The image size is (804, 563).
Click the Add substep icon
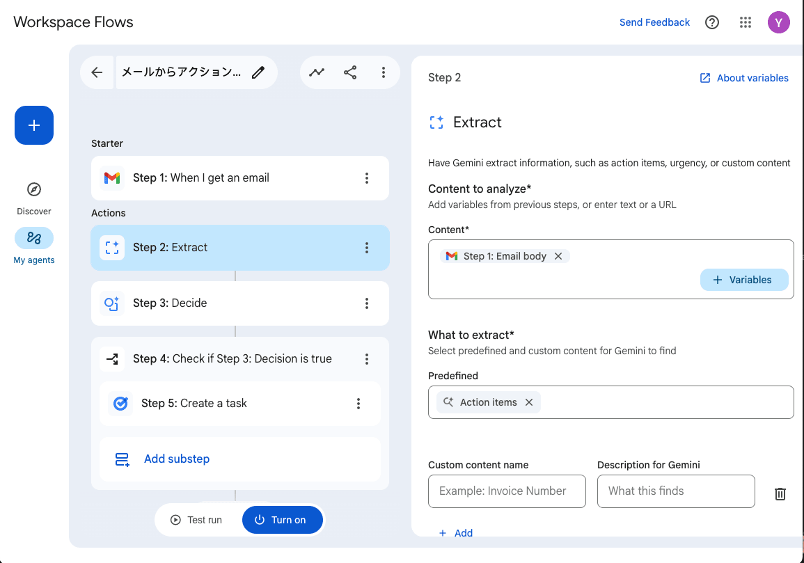(122, 459)
